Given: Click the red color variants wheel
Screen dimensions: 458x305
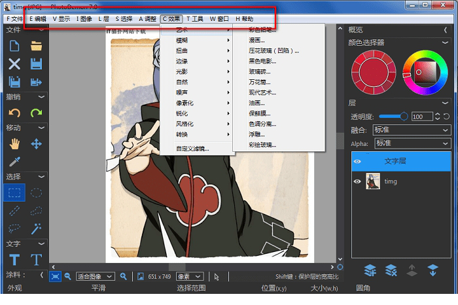Looking at the screenshot, I should [x=374, y=72].
